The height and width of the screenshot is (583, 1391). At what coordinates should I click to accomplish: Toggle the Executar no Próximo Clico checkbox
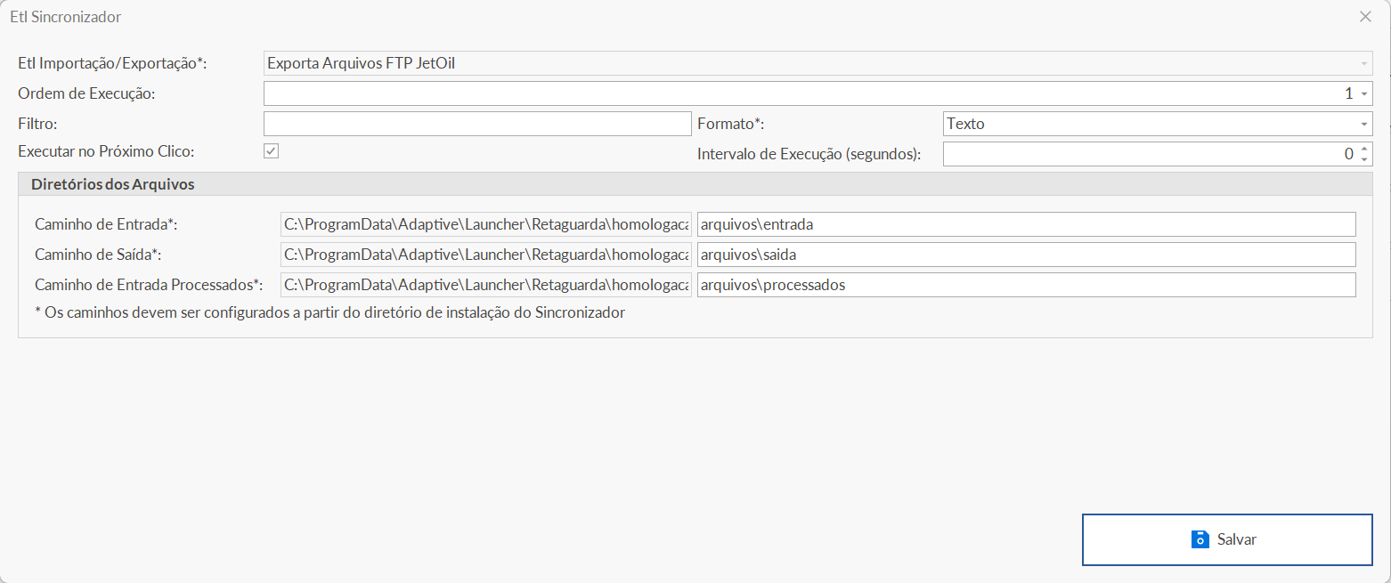click(x=272, y=151)
